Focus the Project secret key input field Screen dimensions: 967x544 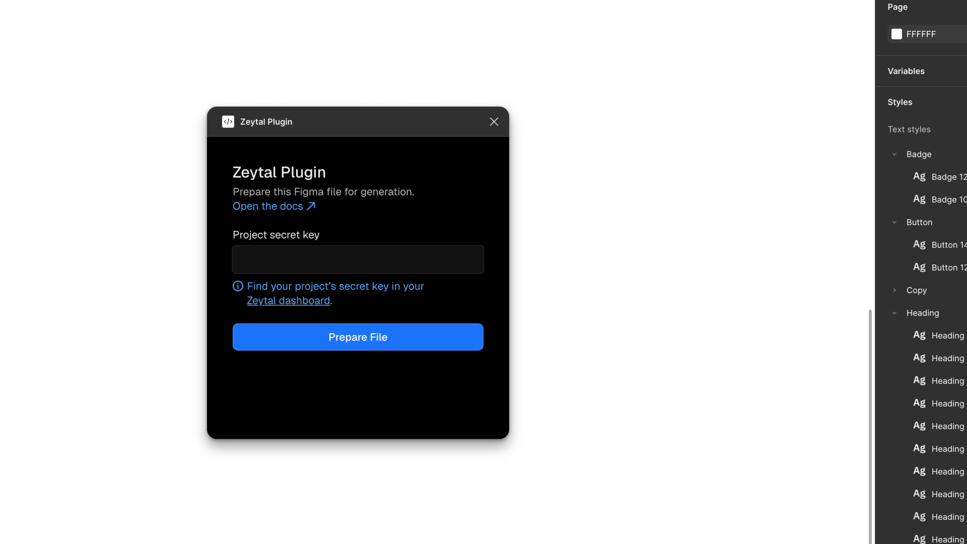[358, 259]
